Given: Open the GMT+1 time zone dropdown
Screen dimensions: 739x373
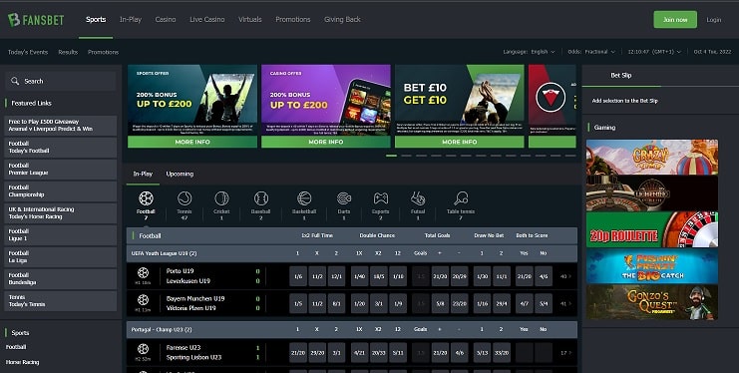Looking at the screenshot, I should coord(654,52).
